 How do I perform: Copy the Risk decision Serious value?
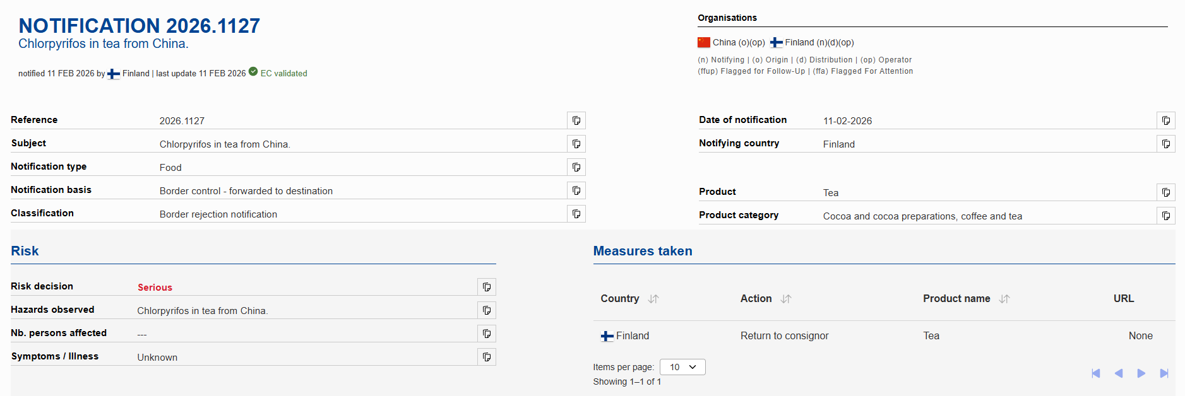(x=487, y=287)
